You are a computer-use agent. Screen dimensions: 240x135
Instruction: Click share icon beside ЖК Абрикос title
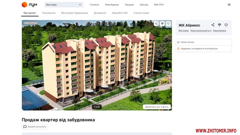[213, 25]
